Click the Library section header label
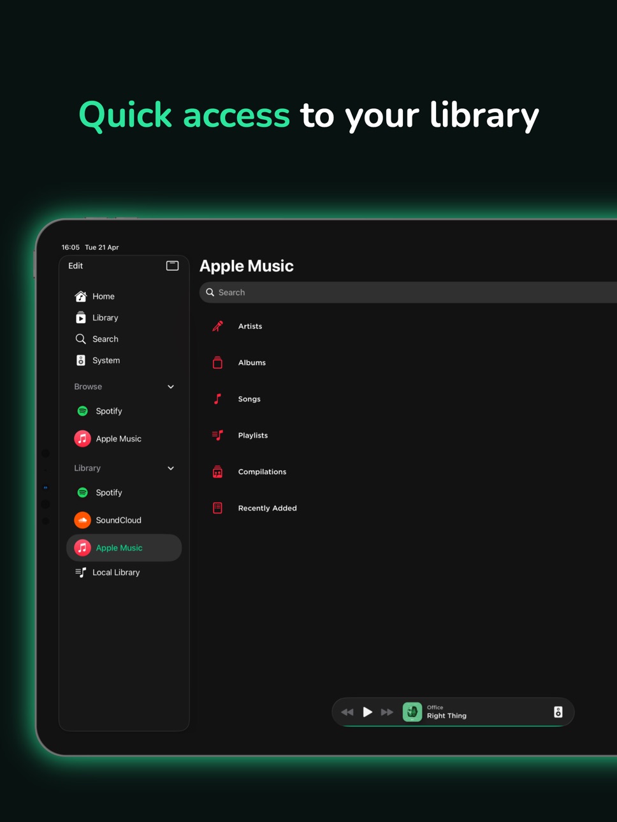The height and width of the screenshot is (822, 617). click(87, 468)
